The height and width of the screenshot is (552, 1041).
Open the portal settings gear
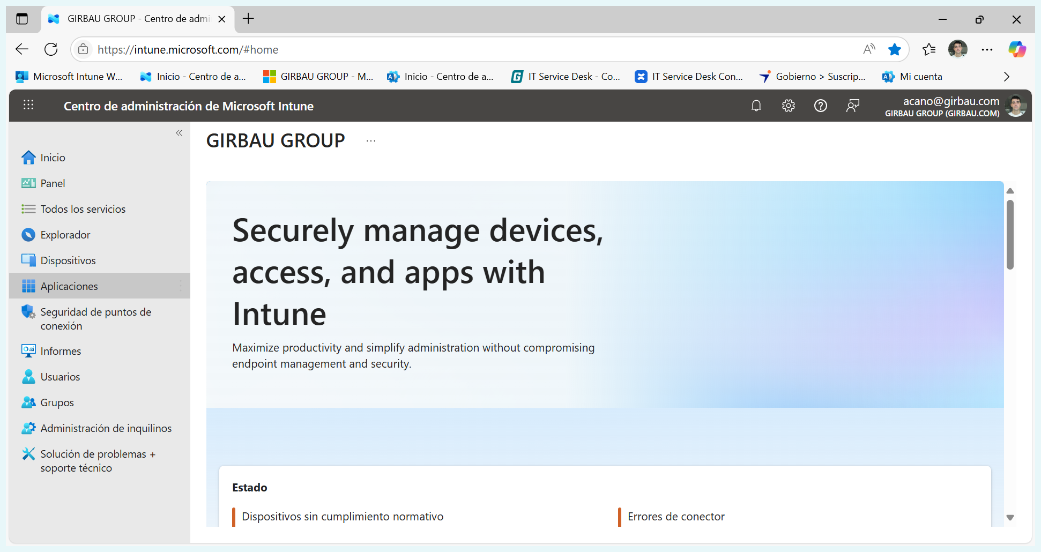[788, 106]
